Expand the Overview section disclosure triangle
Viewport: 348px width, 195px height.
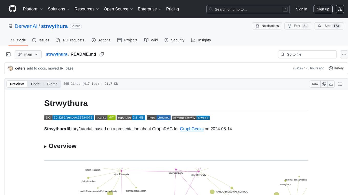pos(45,147)
